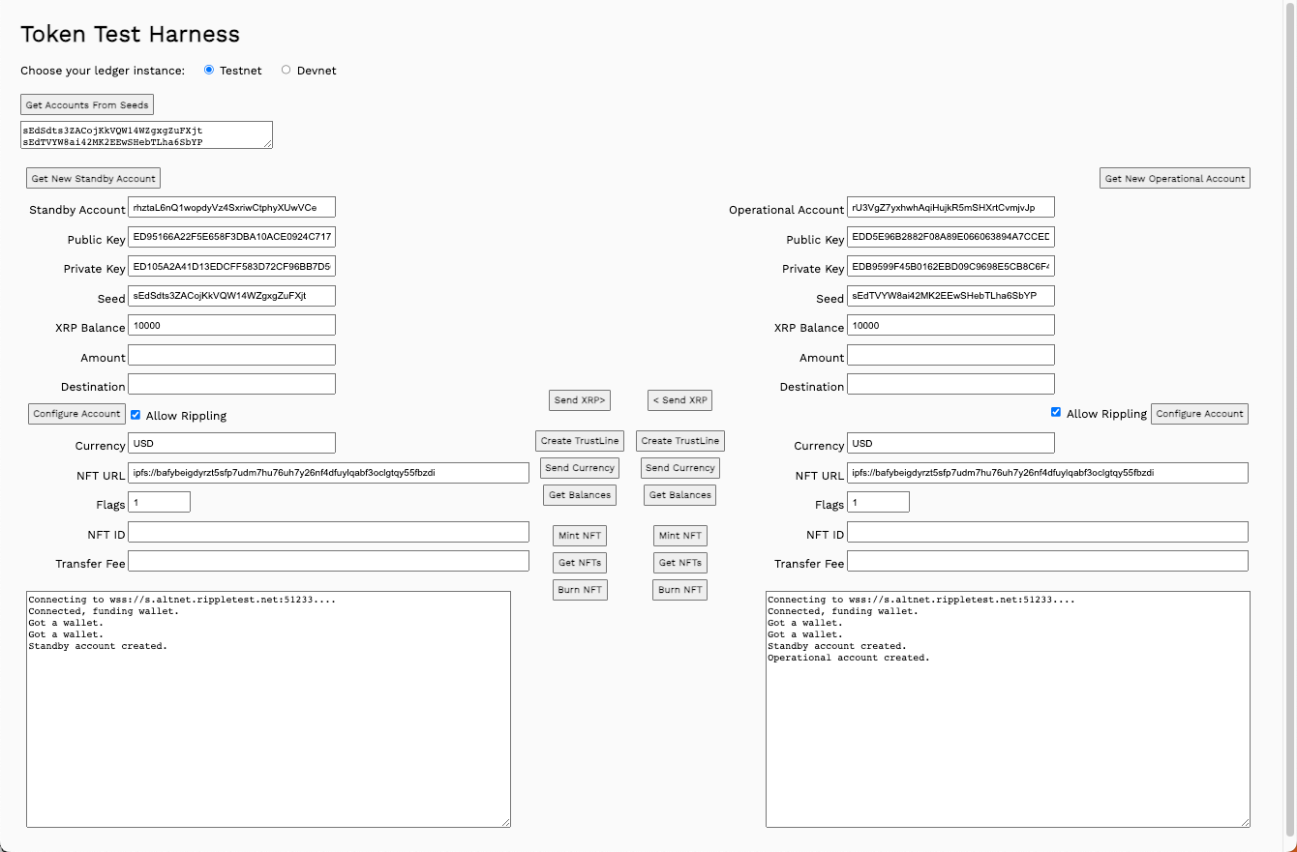Click the Get New Operational Account button
Screen dimensions: 1297x852
pyautogui.click(x=1174, y=177)
